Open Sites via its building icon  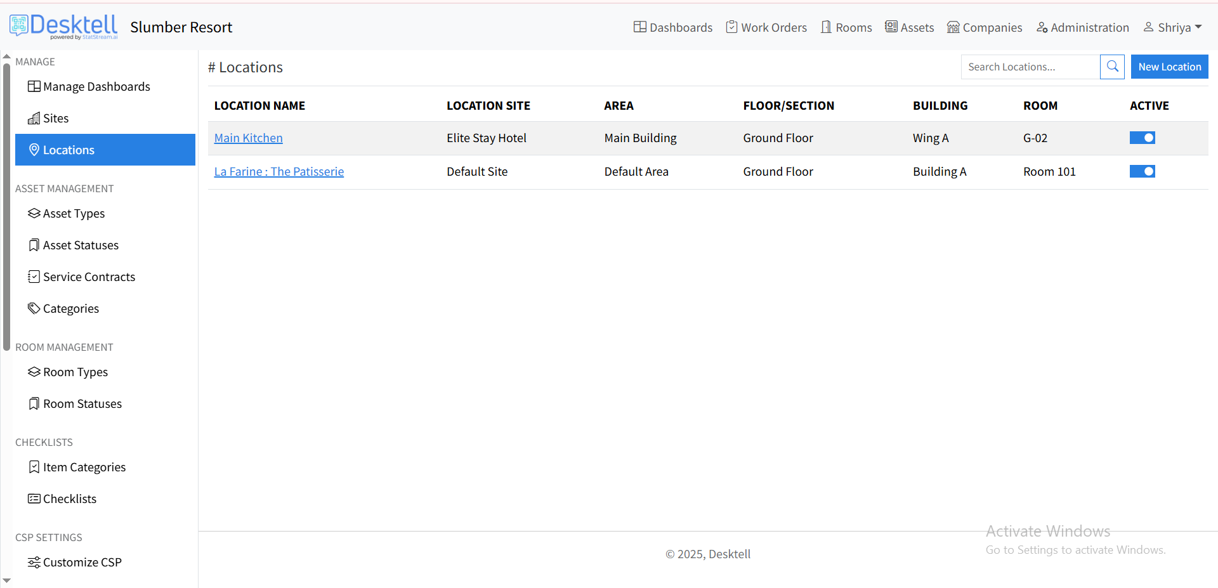point(34,119)
